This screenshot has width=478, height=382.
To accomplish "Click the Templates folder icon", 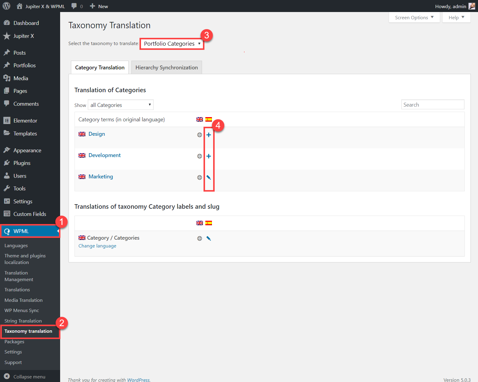I will [x=7, y=133].
